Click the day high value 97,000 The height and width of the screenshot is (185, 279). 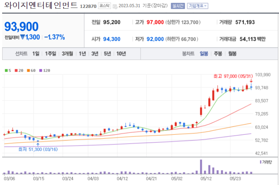[155, 22]
